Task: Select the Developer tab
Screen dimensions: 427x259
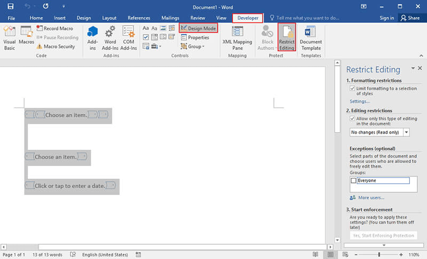Action: [x=248, y=18]
